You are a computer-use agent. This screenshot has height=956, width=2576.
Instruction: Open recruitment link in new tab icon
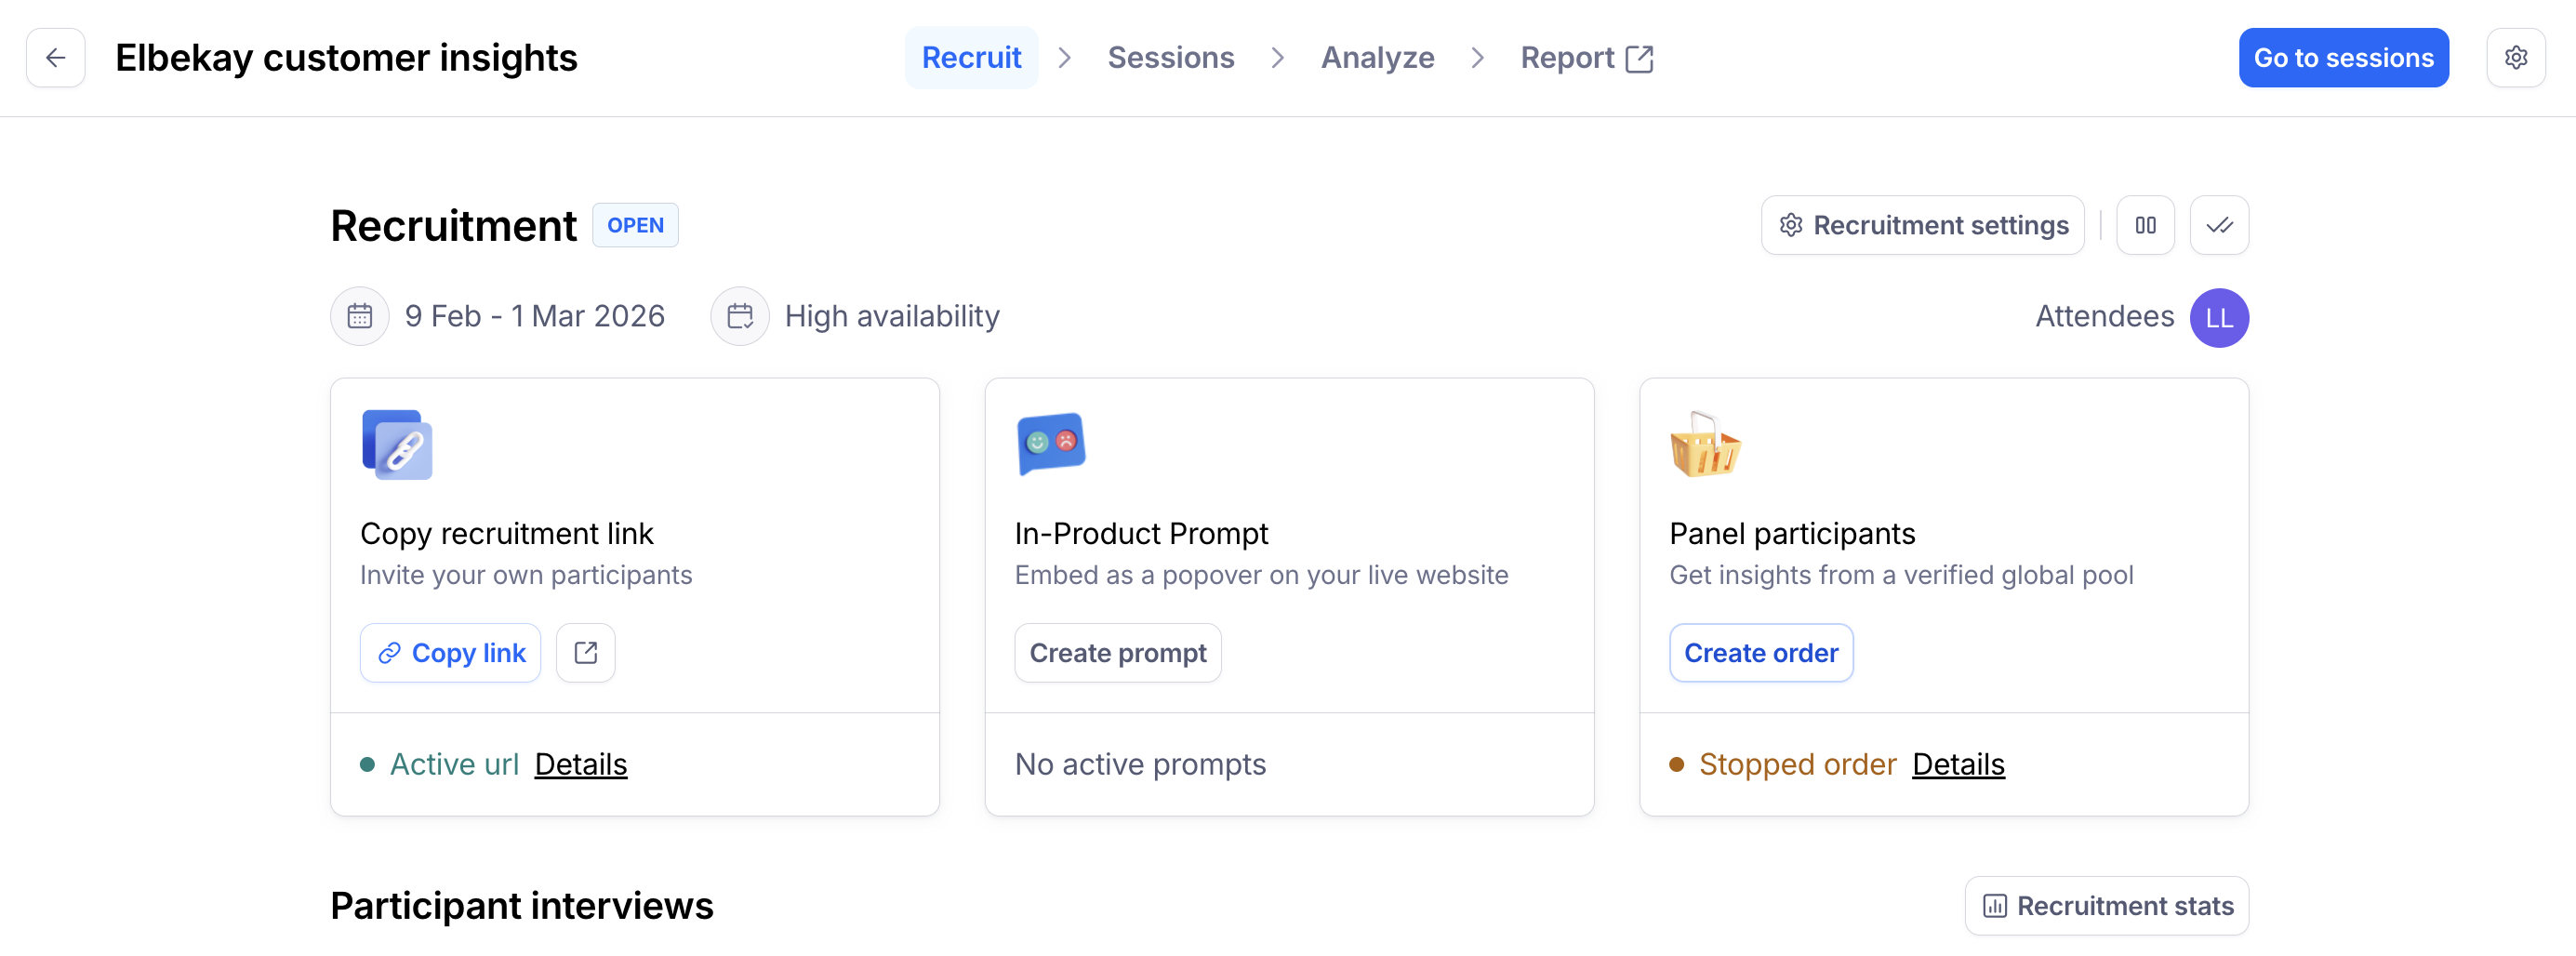pyautogui.click(x=585, y=653)
